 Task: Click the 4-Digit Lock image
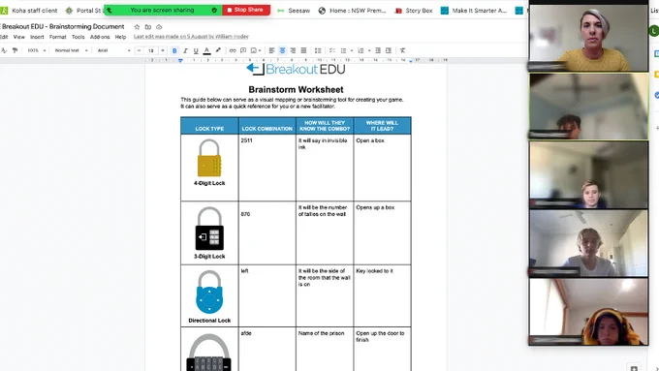[209, 158]
